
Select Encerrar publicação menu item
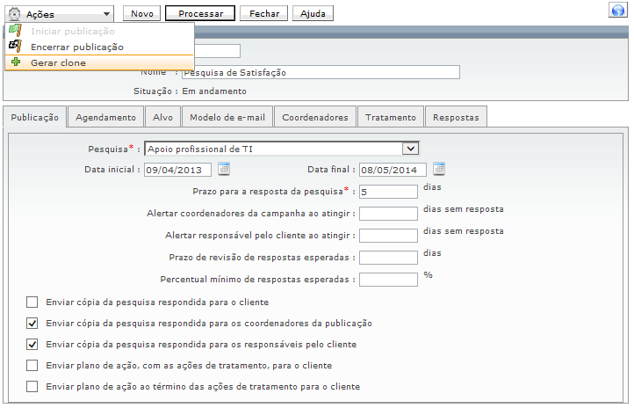point(77,47)
